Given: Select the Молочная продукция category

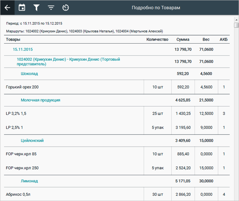Looking at the screenshot, I should pos(40,100).
